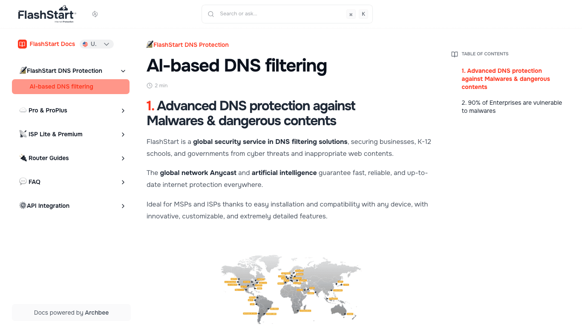Collapse the FlashStart DNS Protection section
The width and height of the screenshot is (582, 327).
point(123,71)
